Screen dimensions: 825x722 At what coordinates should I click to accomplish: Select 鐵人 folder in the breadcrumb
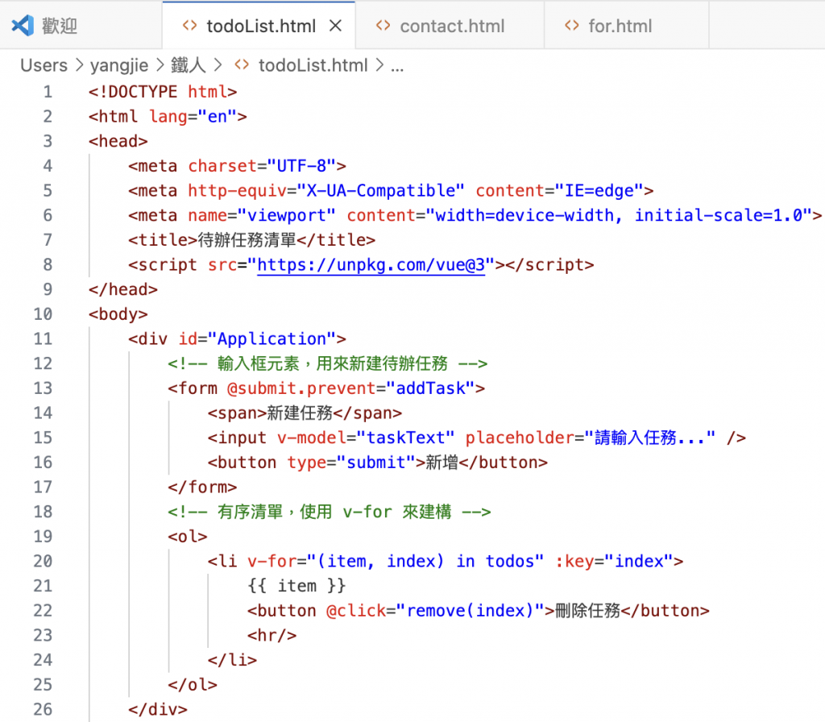click(188, 65)
